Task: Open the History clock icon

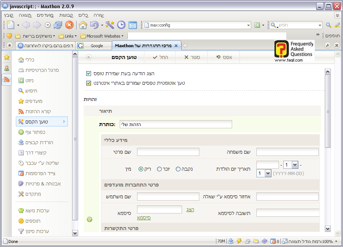Action: point(121,25)
